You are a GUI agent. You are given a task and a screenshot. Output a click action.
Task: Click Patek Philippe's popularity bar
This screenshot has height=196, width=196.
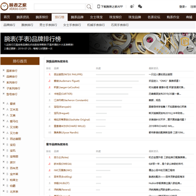120,75
